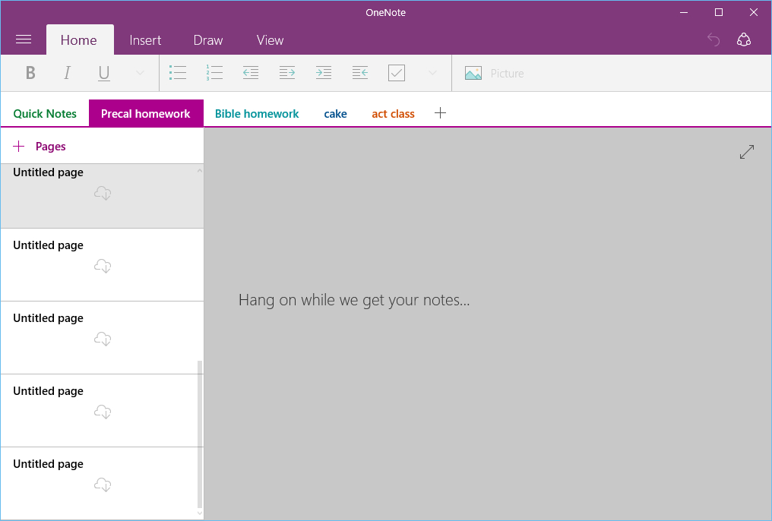Open the act class section
Image resolution: width=772 pixels, height=521 pixels.
pos(393,114)
